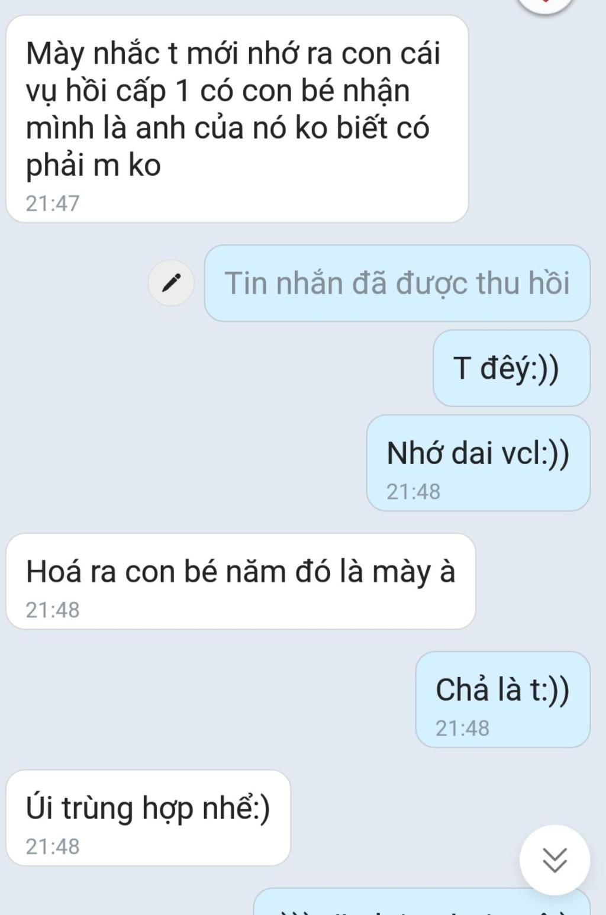606x915 pixels.
Task: Tap the partially visible round button at top
Action: 546,5
